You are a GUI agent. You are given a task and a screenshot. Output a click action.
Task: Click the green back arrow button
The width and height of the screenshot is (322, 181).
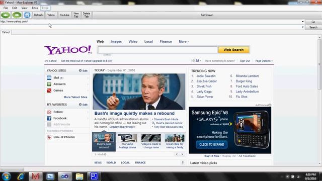click(x=6, y=15)
